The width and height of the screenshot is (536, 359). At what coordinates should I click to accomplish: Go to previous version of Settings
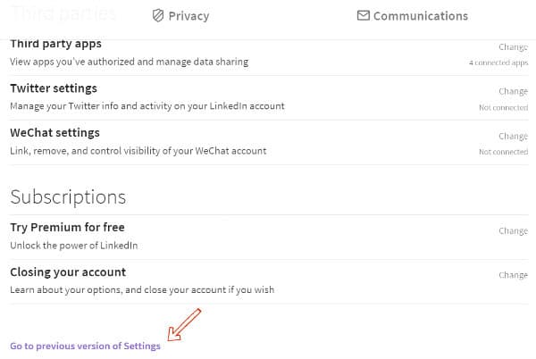85,346
